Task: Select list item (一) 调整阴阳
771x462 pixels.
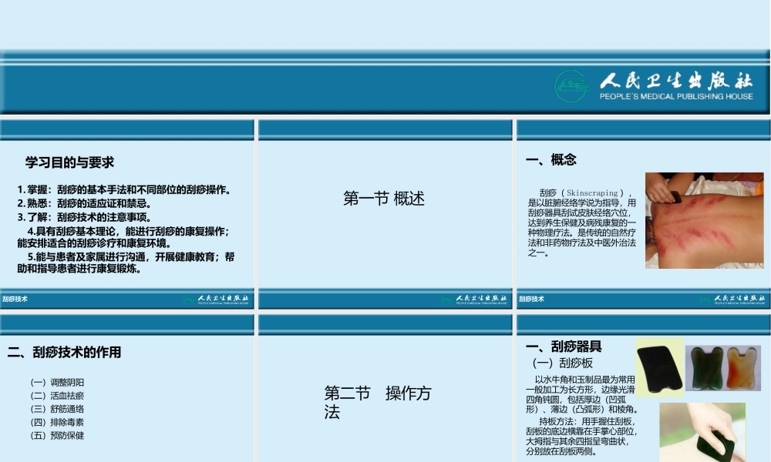Action: tap(57, 383)
